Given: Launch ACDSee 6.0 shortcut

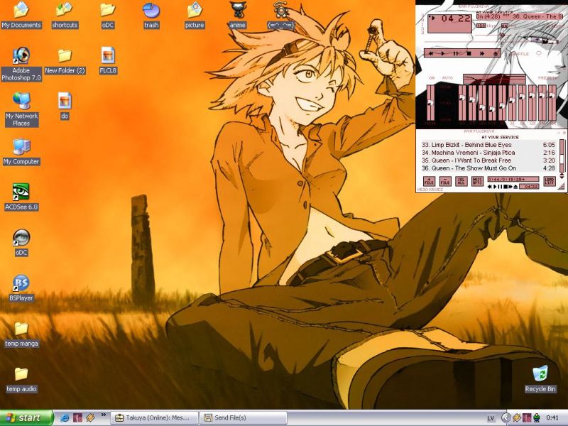Looking at the screenshot, I should point(21,197).
